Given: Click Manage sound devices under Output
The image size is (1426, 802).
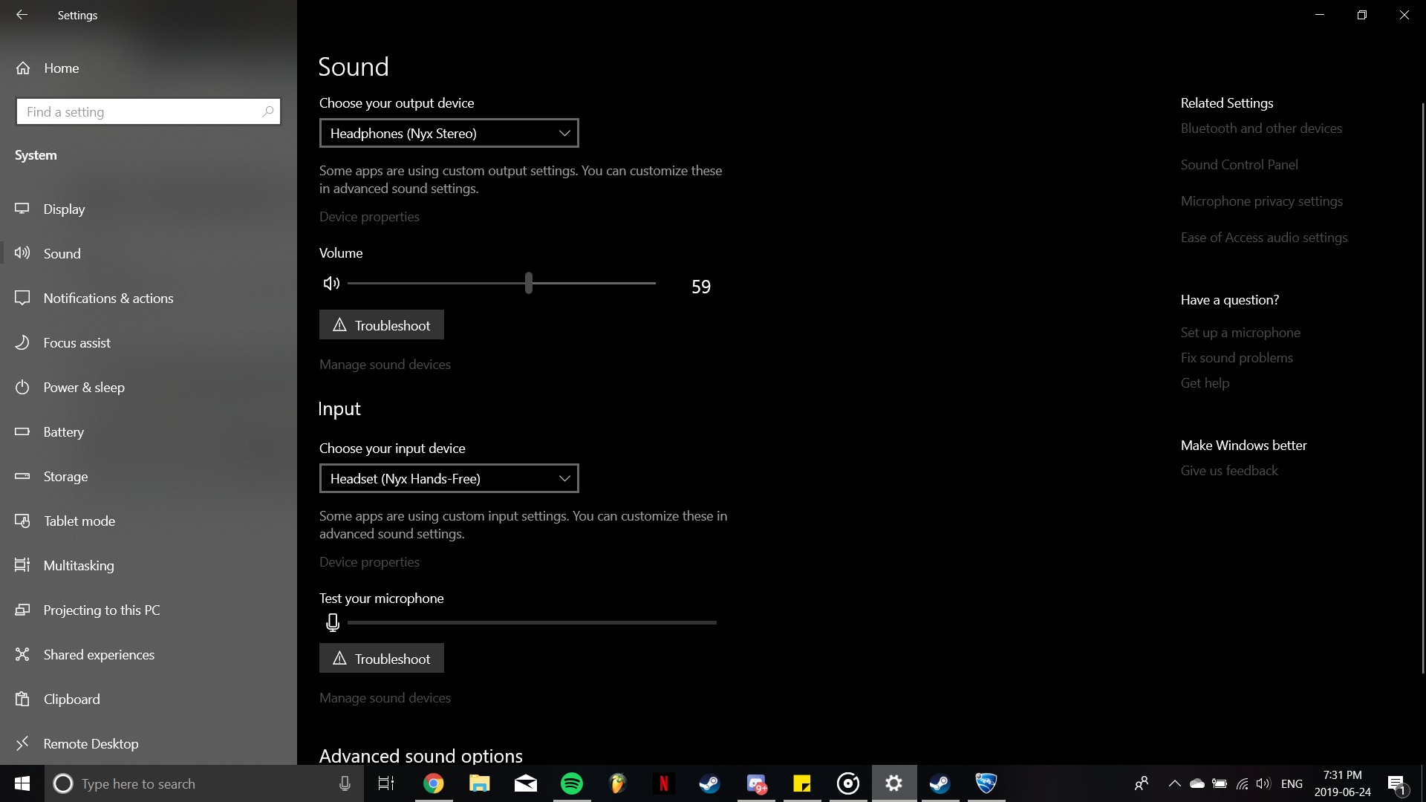Looking at the screenshot, I should pyautogui.click(x=385, y=363).
